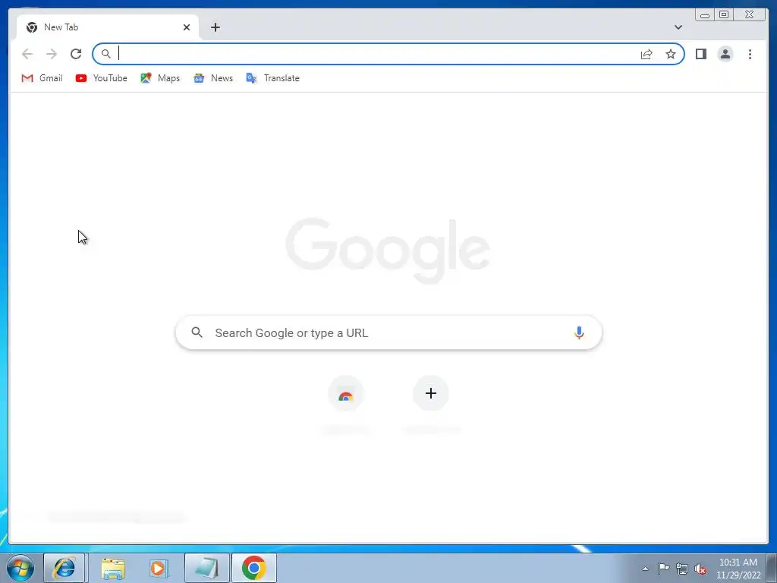
Task: Reload the current page
Action: (76, 54)
